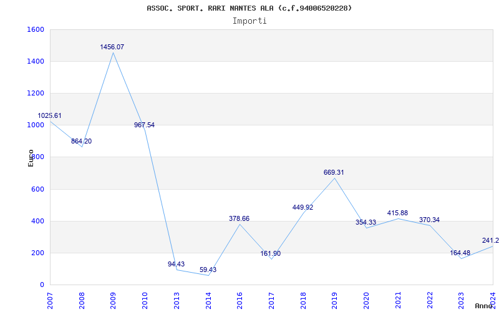Click the 967.54 data label
499x312 pixels.
(145, 125)
